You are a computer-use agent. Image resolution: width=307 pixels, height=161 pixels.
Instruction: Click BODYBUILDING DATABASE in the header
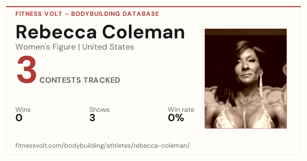[115, 14]
